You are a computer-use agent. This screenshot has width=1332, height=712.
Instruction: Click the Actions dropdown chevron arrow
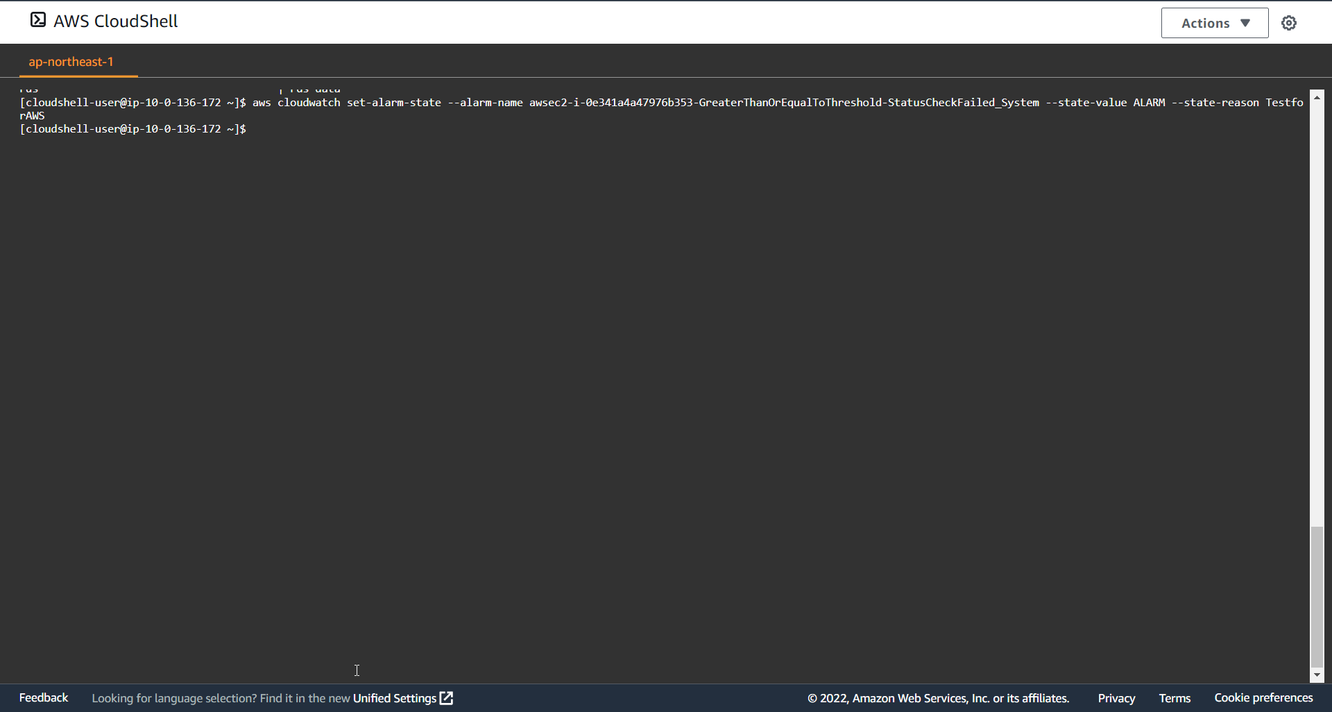[1247, 22]
